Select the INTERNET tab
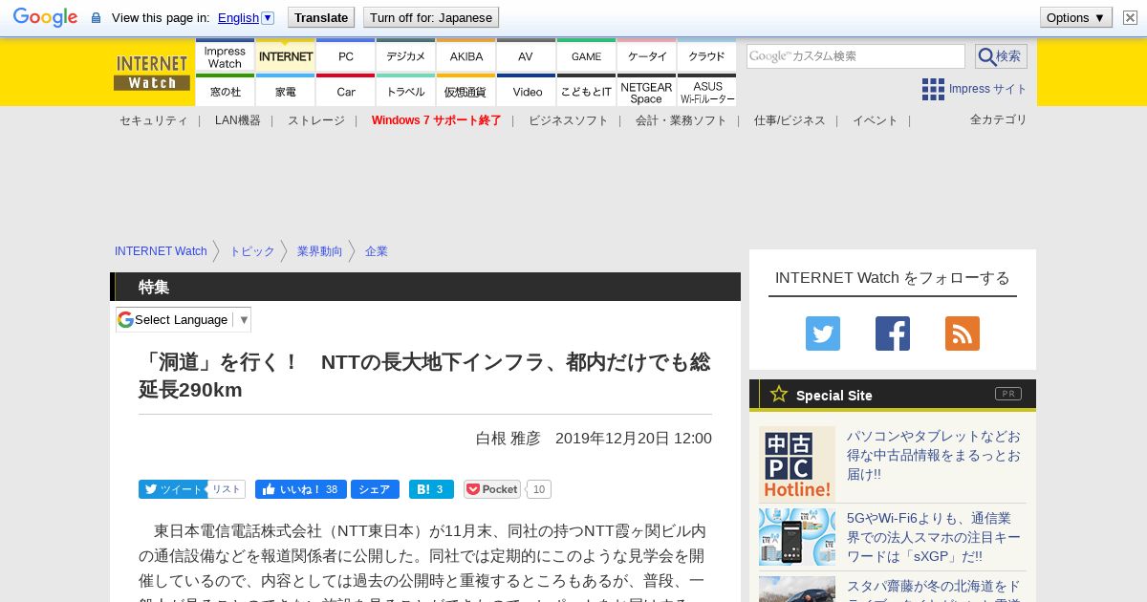 pos(286,56)
